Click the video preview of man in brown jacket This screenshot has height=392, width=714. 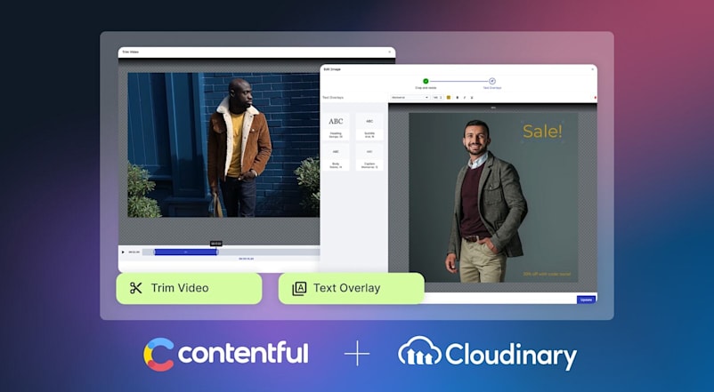pyautogui.click(x=223, y=145)
